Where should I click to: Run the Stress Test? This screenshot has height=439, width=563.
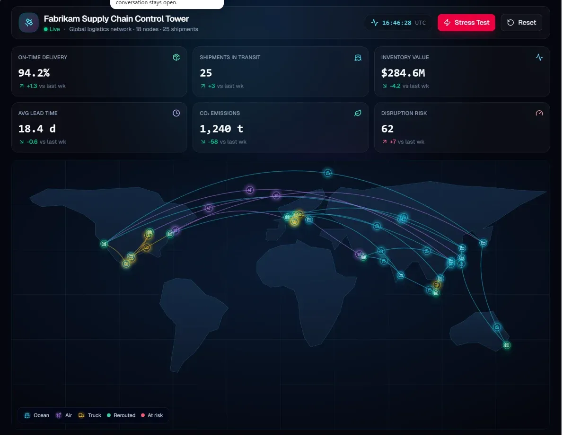click(466, 23)
